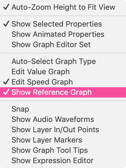Toggle off Show Reference Graph
126x168 pixels.
pyautogui.click(x=63, y=92)
